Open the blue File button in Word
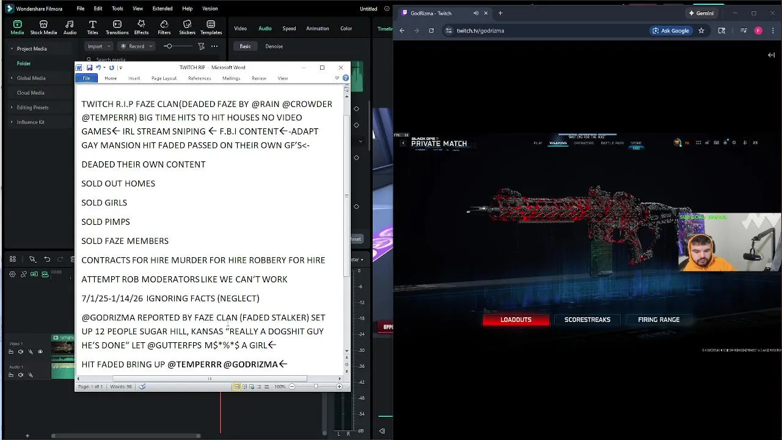 [x=86, y=78]
